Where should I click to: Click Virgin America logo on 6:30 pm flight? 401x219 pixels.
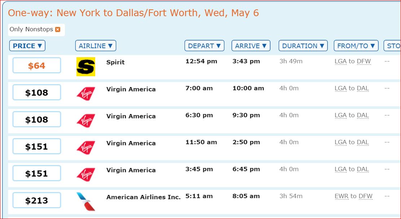86,120
